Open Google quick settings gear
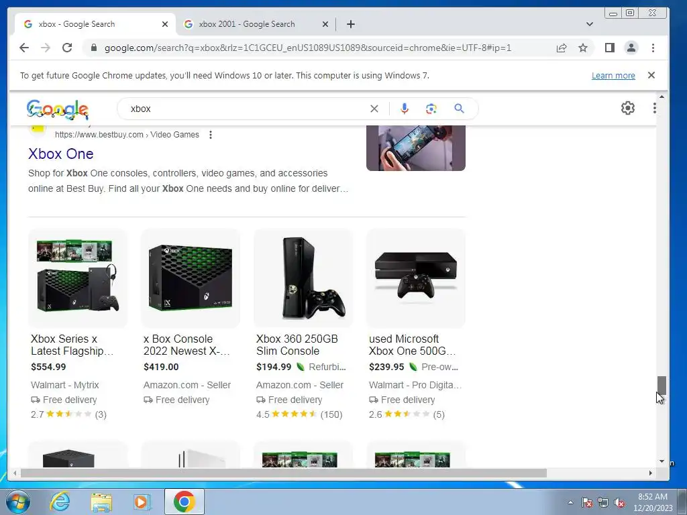 (628, 108)
